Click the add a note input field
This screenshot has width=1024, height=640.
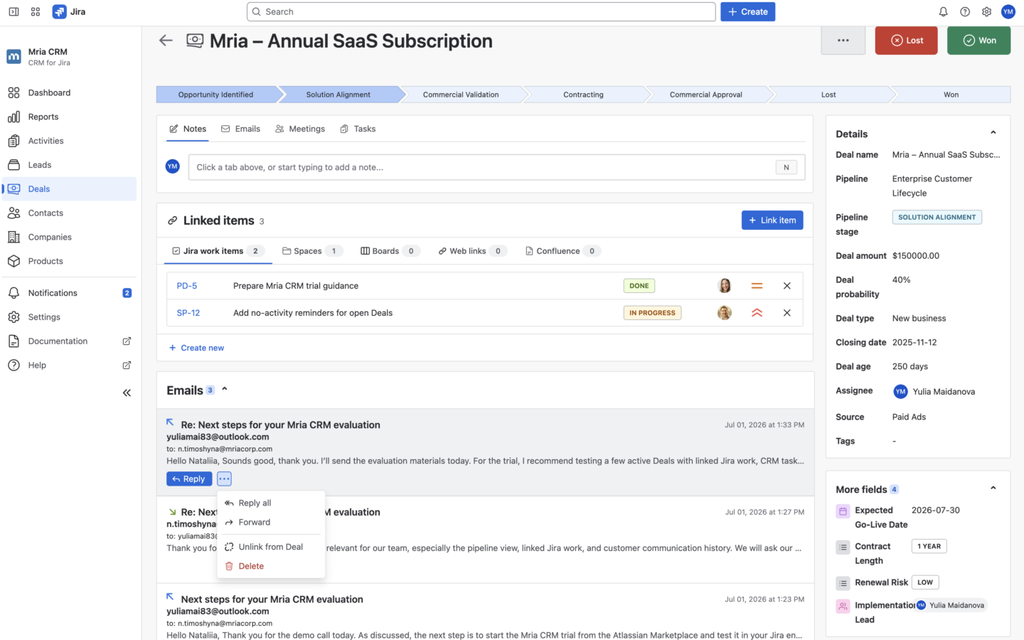[x=496, y=167]
